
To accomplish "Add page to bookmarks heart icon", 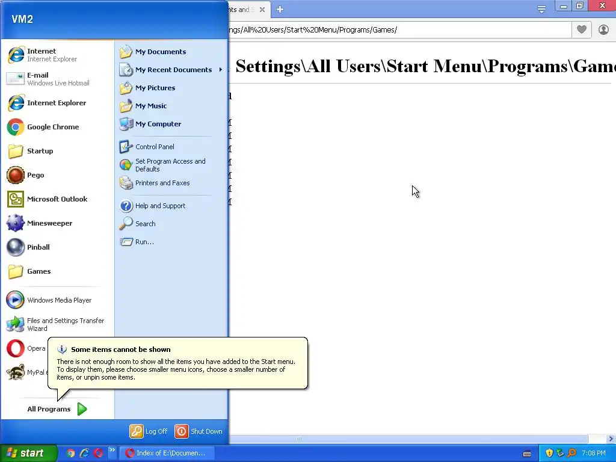I will pyautogui.click(x=582, y=29).
